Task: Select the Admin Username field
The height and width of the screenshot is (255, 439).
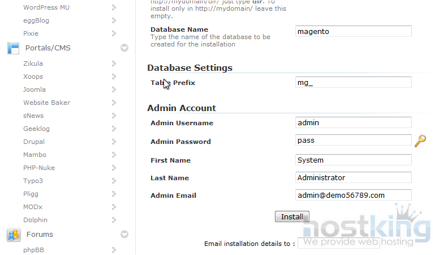Action: click(x=354, y=122)
